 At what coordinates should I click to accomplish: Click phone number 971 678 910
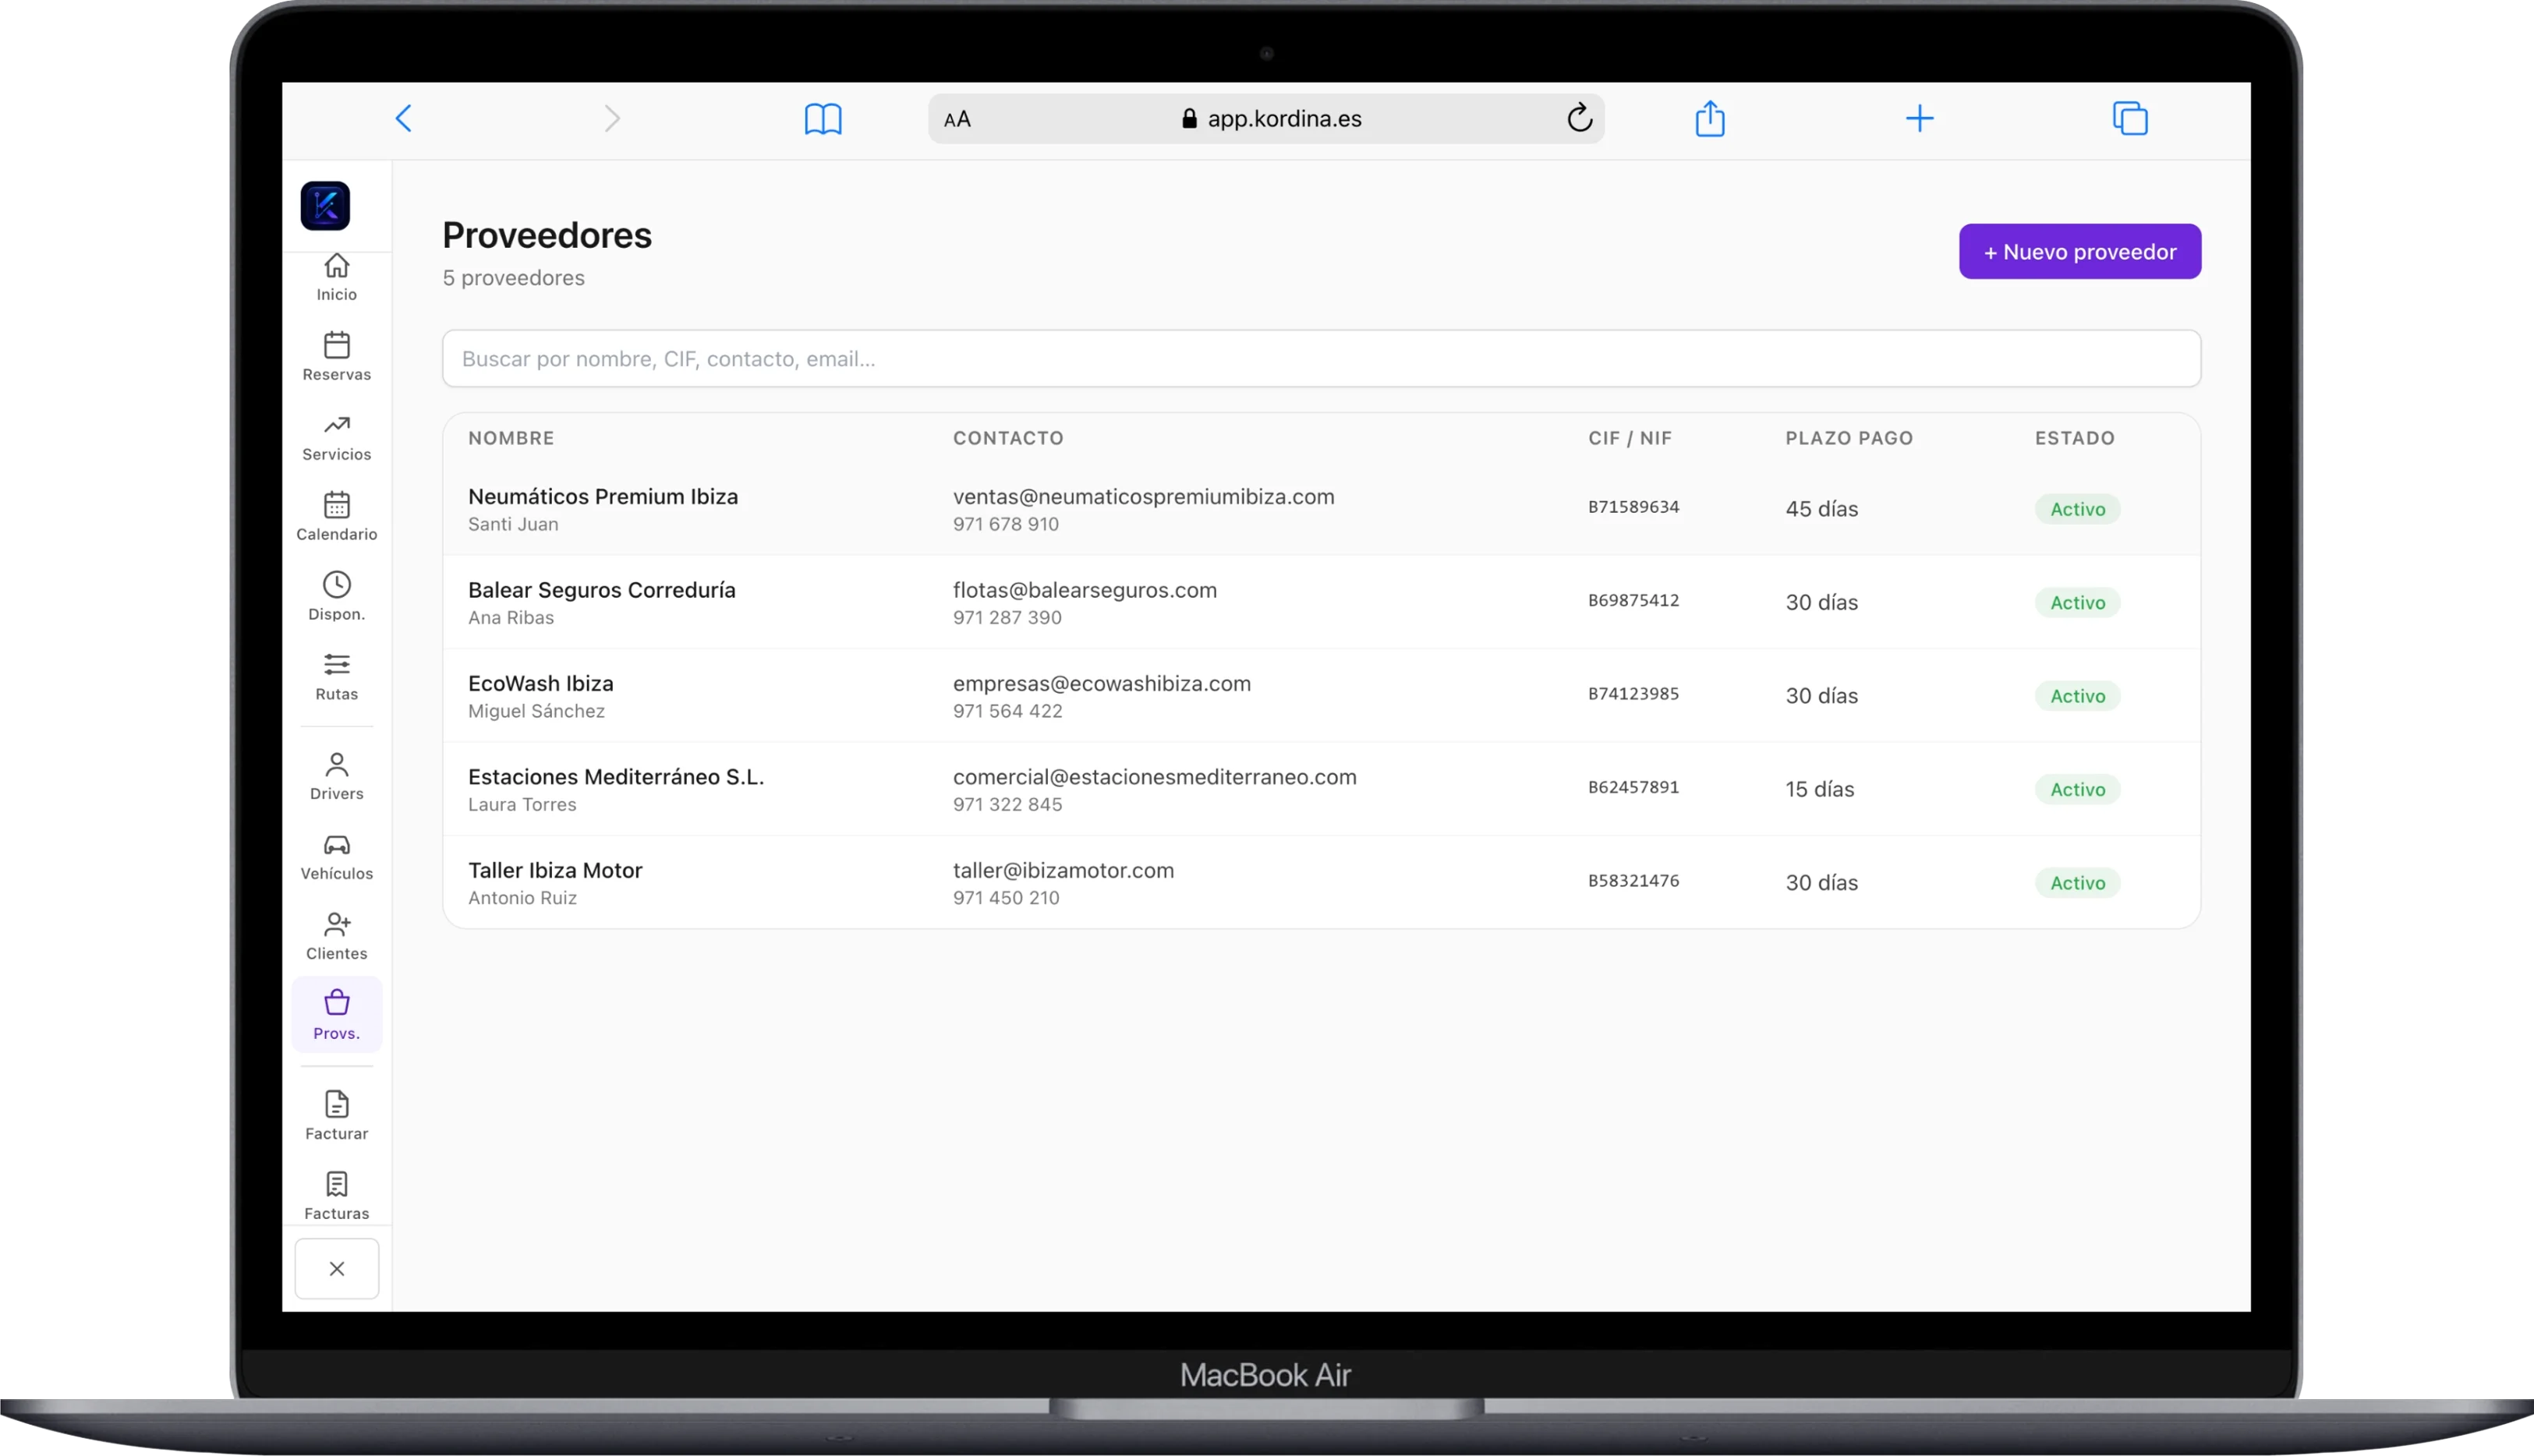click(x=1005, y=524)
